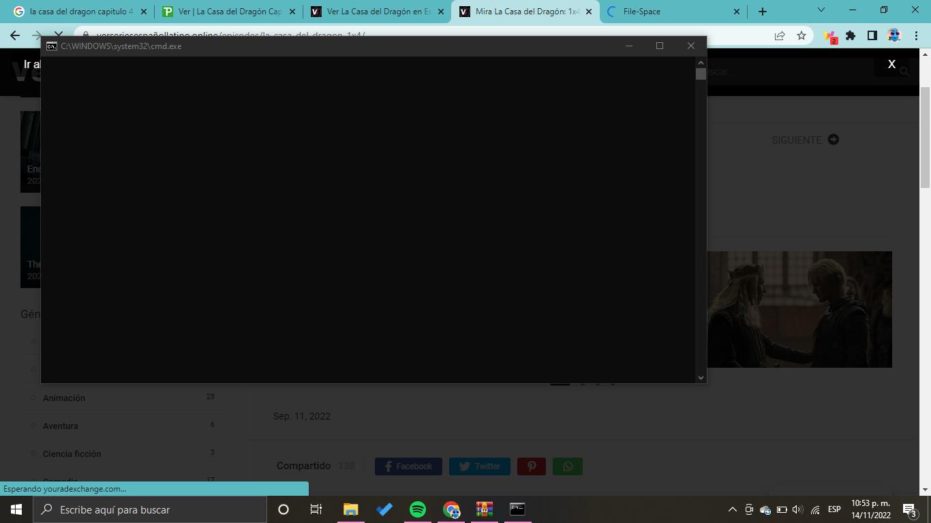Open the Extensions puzzle icon
Screen dimensions: 931x523
click(851, 35)
